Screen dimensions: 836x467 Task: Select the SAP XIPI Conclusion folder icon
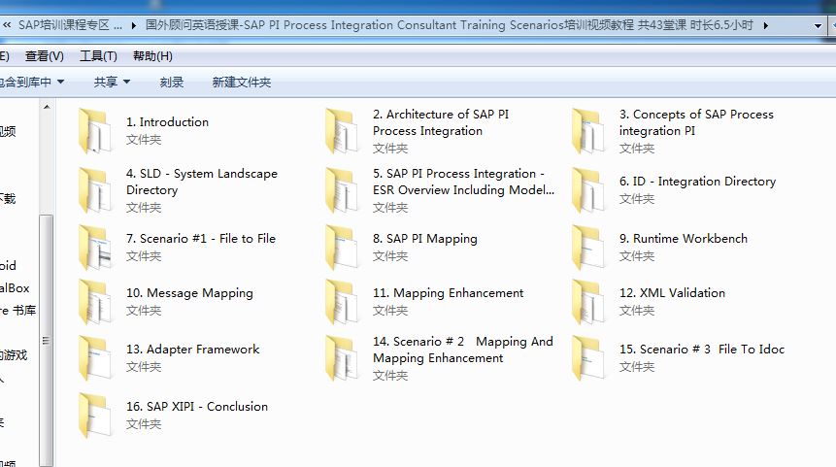tap(95, 416)
